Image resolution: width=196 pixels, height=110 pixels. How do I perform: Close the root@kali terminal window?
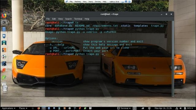pyautogui.click(x=171, y=14)
